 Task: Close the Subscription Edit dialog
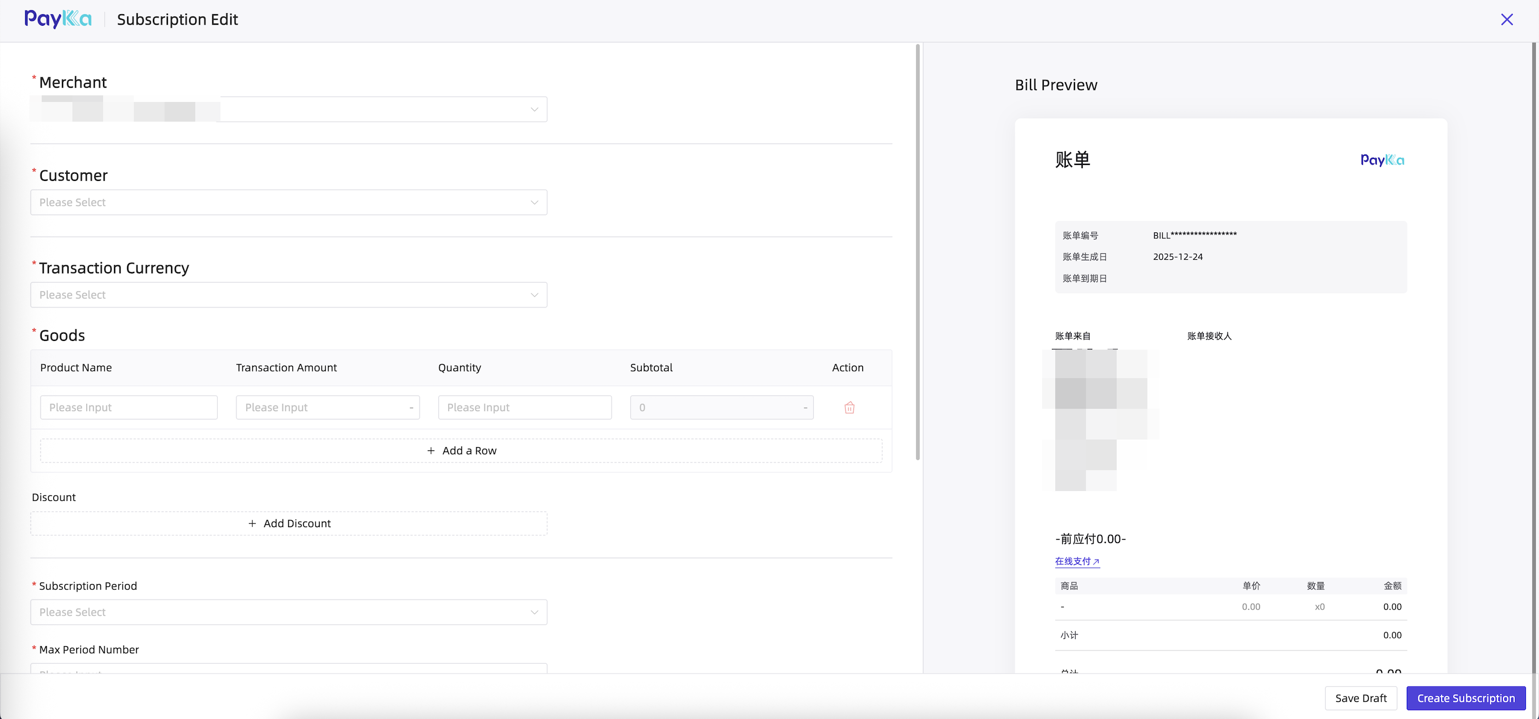click(x=1506, y=20)
